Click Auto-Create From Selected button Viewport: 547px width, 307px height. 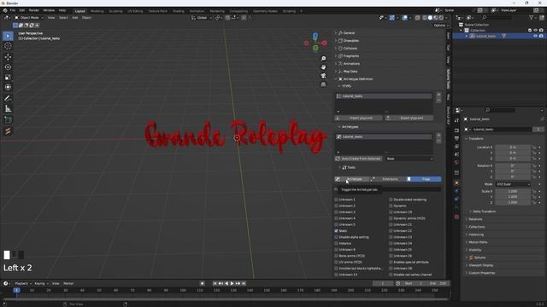(359, 159)
